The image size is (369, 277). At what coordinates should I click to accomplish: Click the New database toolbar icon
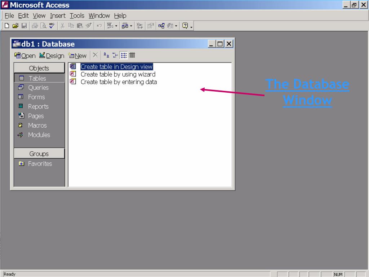[7, 26]
